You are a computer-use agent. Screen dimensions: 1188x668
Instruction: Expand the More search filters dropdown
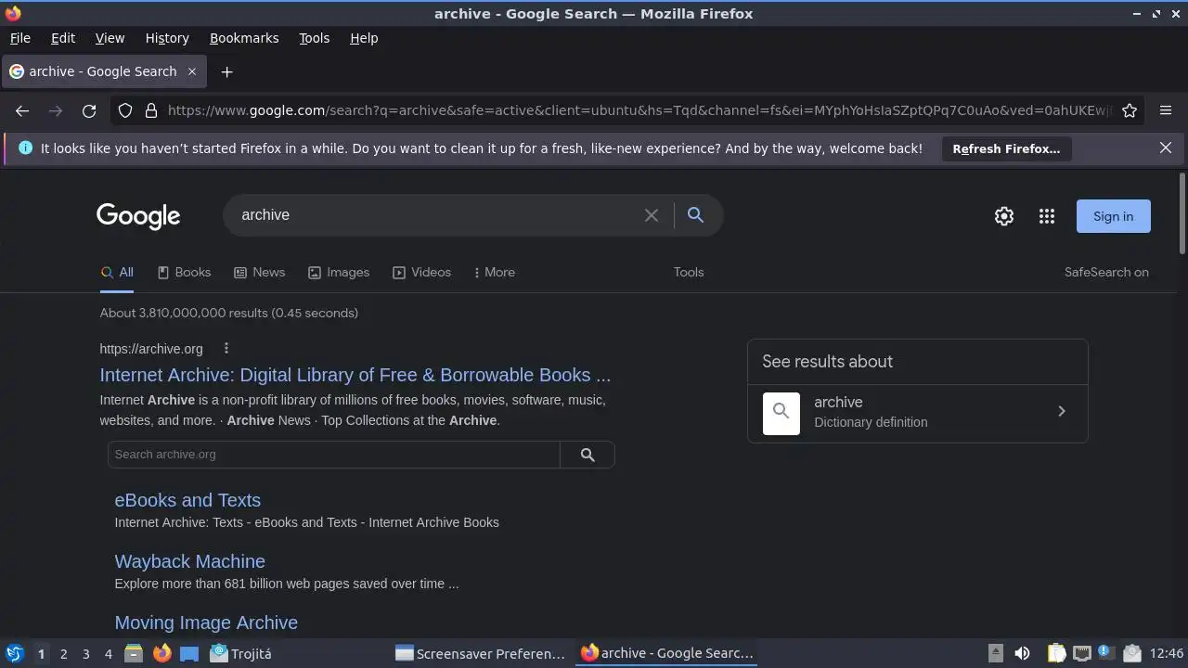coord(494,272)
